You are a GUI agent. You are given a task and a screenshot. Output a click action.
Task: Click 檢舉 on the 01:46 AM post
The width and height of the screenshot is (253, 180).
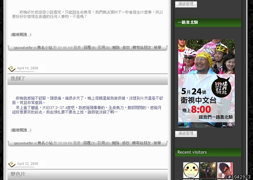[x=157, y=48]
